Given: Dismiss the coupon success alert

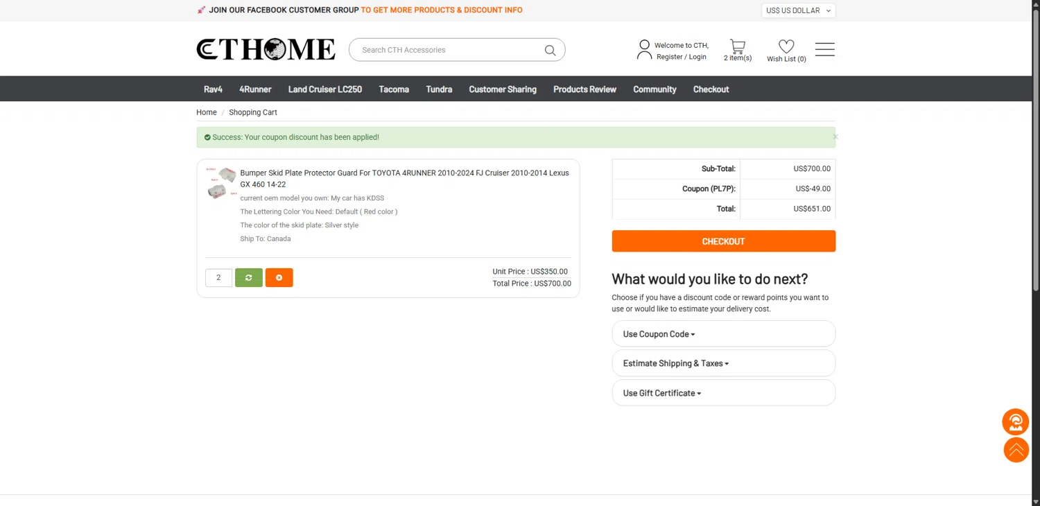Looking at the screenshot, I should tap(835, 137).
